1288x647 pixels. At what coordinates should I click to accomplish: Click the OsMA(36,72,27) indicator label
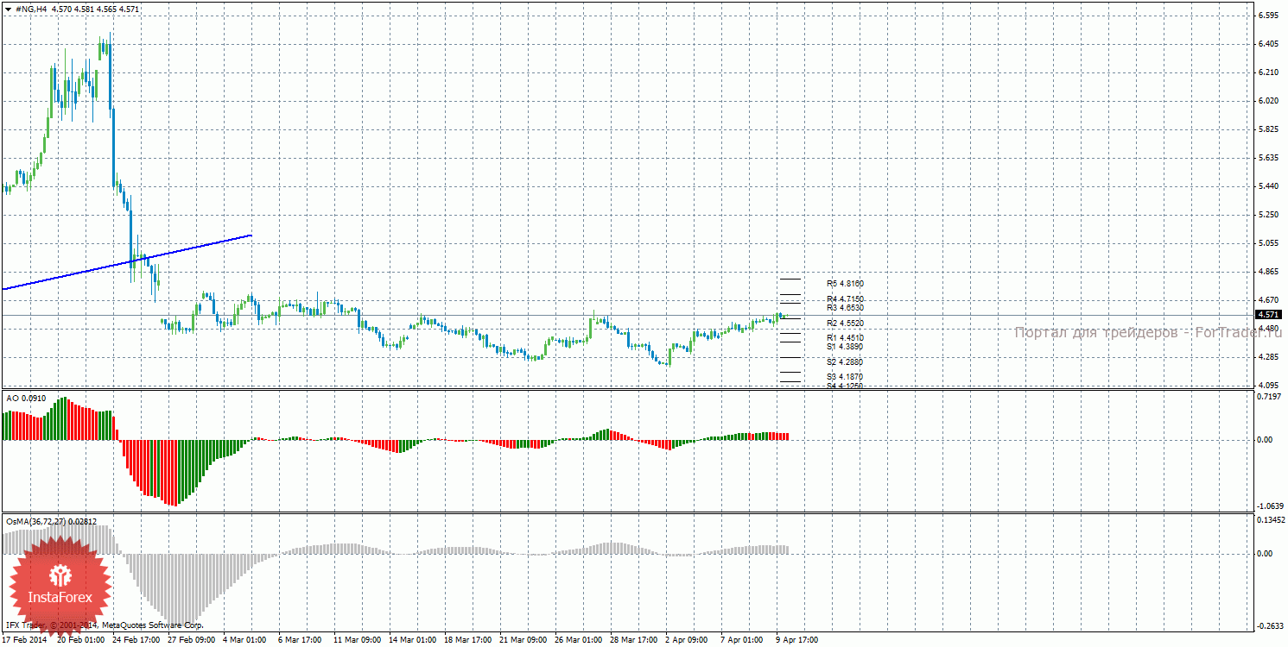point(51,521)
